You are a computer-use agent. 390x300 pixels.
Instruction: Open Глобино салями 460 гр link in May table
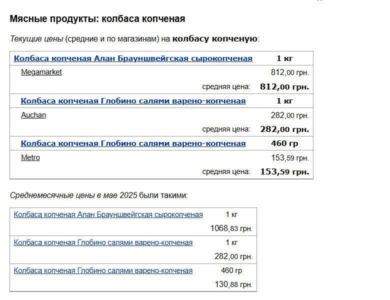point(103,270)
